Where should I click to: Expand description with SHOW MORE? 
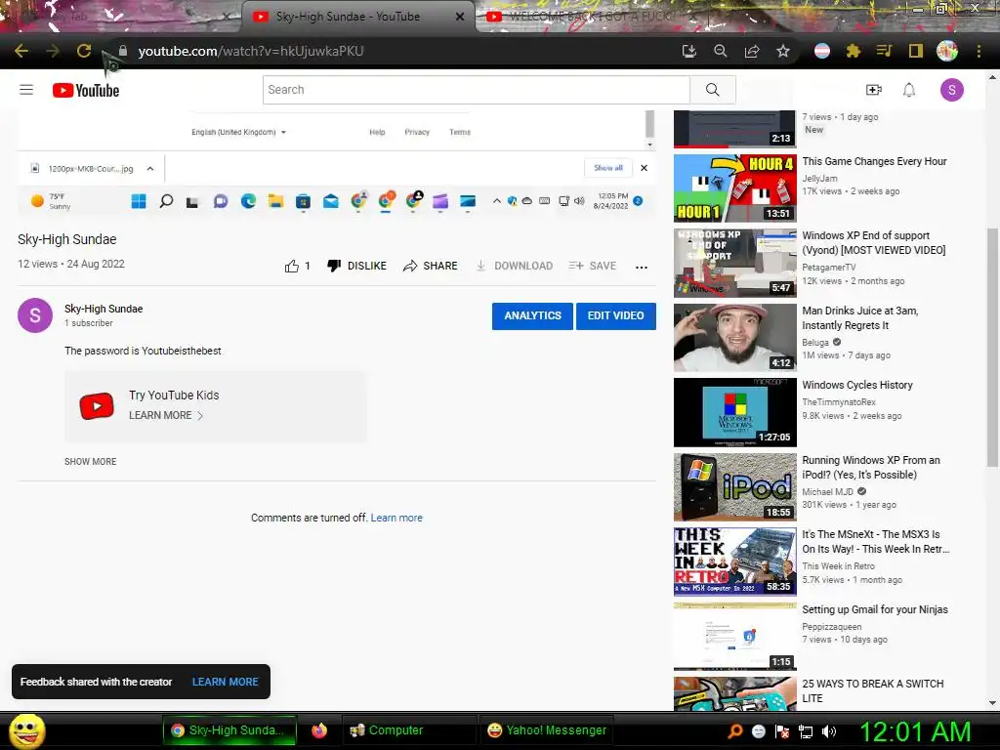pos(91,461)
